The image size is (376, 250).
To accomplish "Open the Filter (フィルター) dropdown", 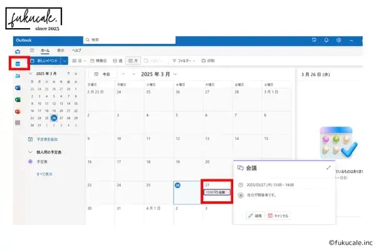I will (x=184, y=61).
